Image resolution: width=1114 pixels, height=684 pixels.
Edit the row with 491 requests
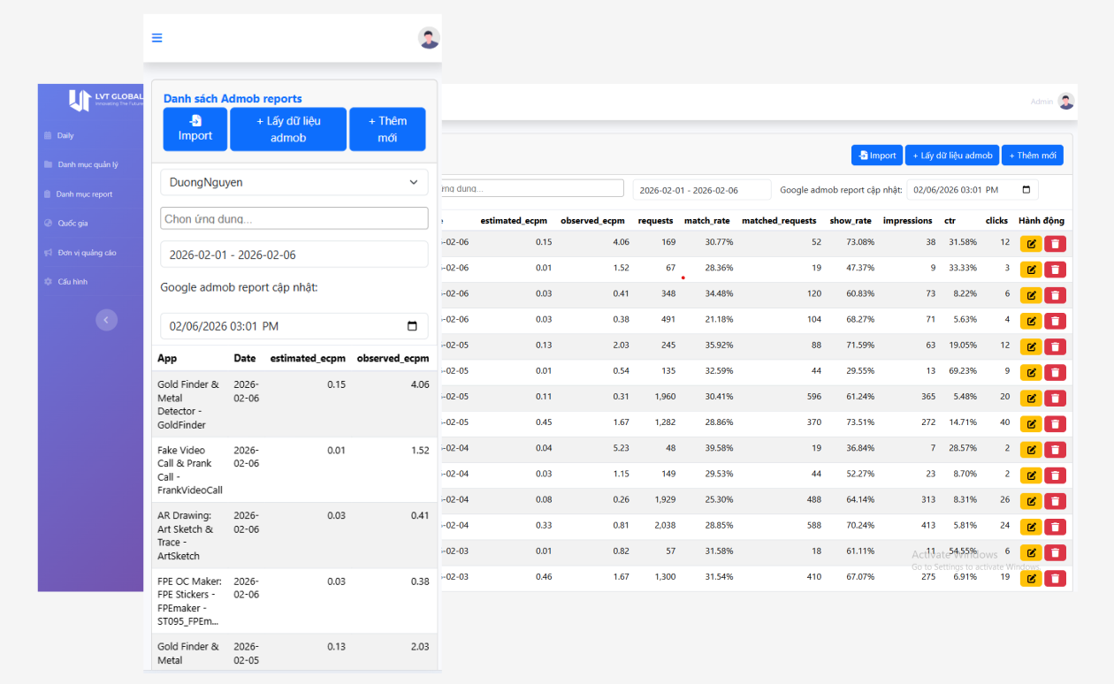point(1031,321)
